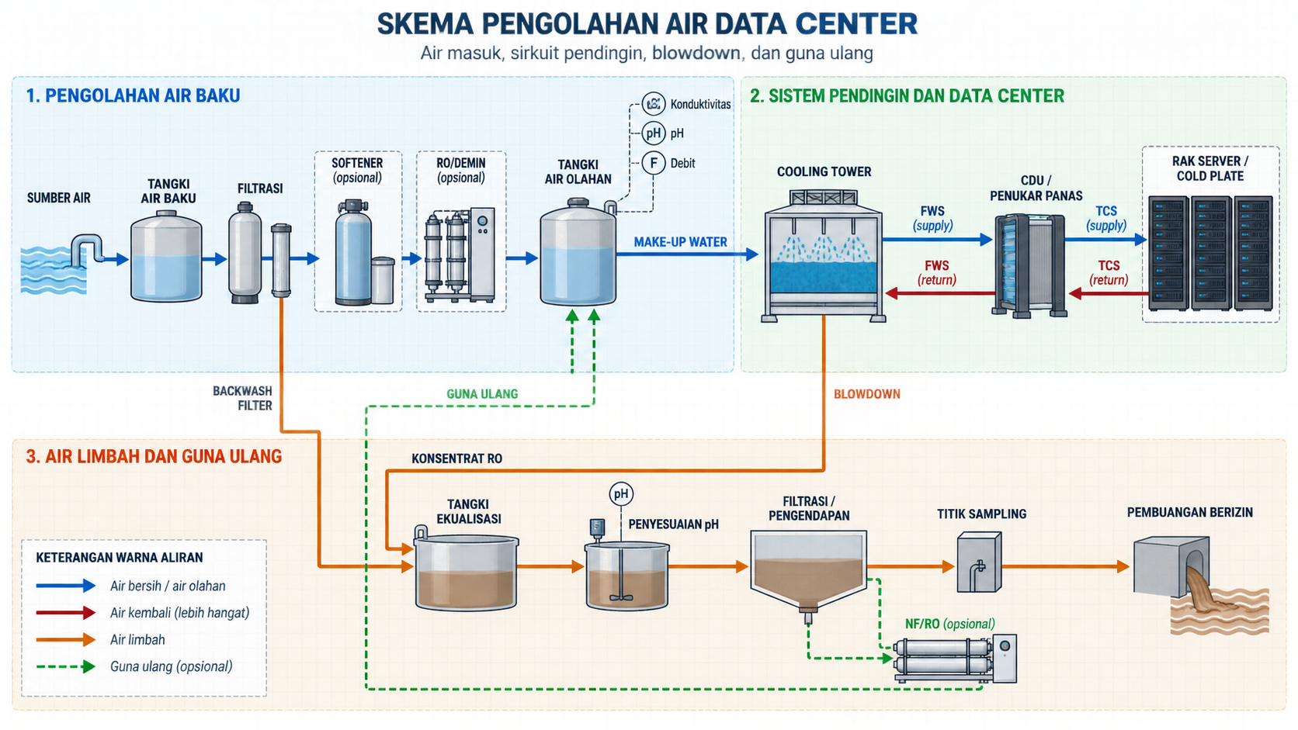Click the green dashed arrow in legend

click(x=66, y=666)
